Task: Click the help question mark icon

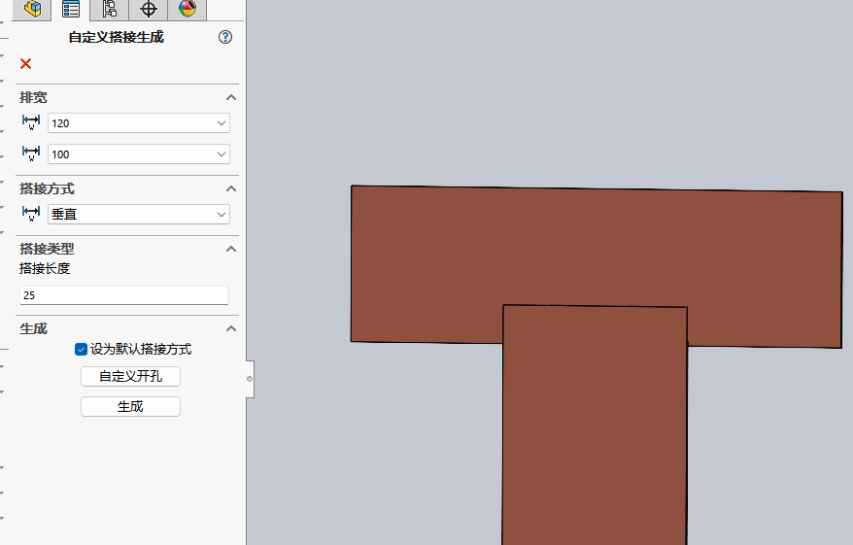Action: (225, 37)
